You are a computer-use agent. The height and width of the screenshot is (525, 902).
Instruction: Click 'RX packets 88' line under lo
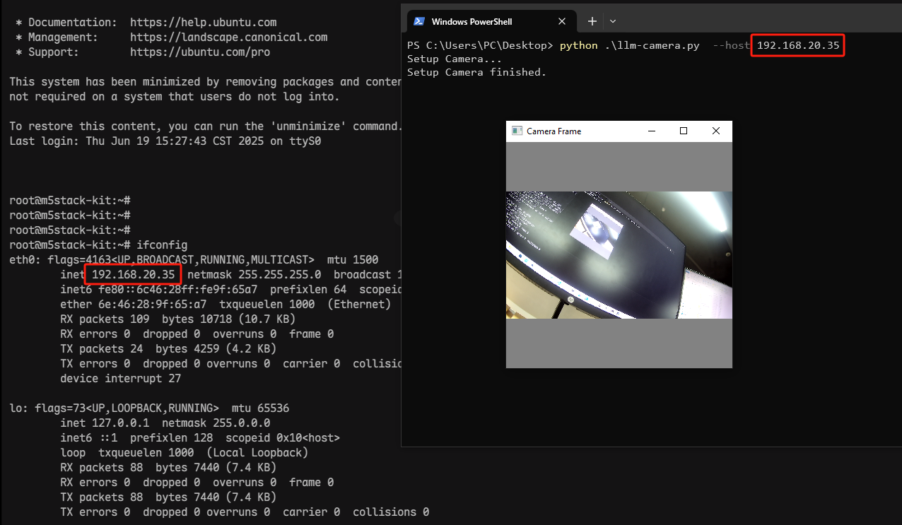coord(168,468)
